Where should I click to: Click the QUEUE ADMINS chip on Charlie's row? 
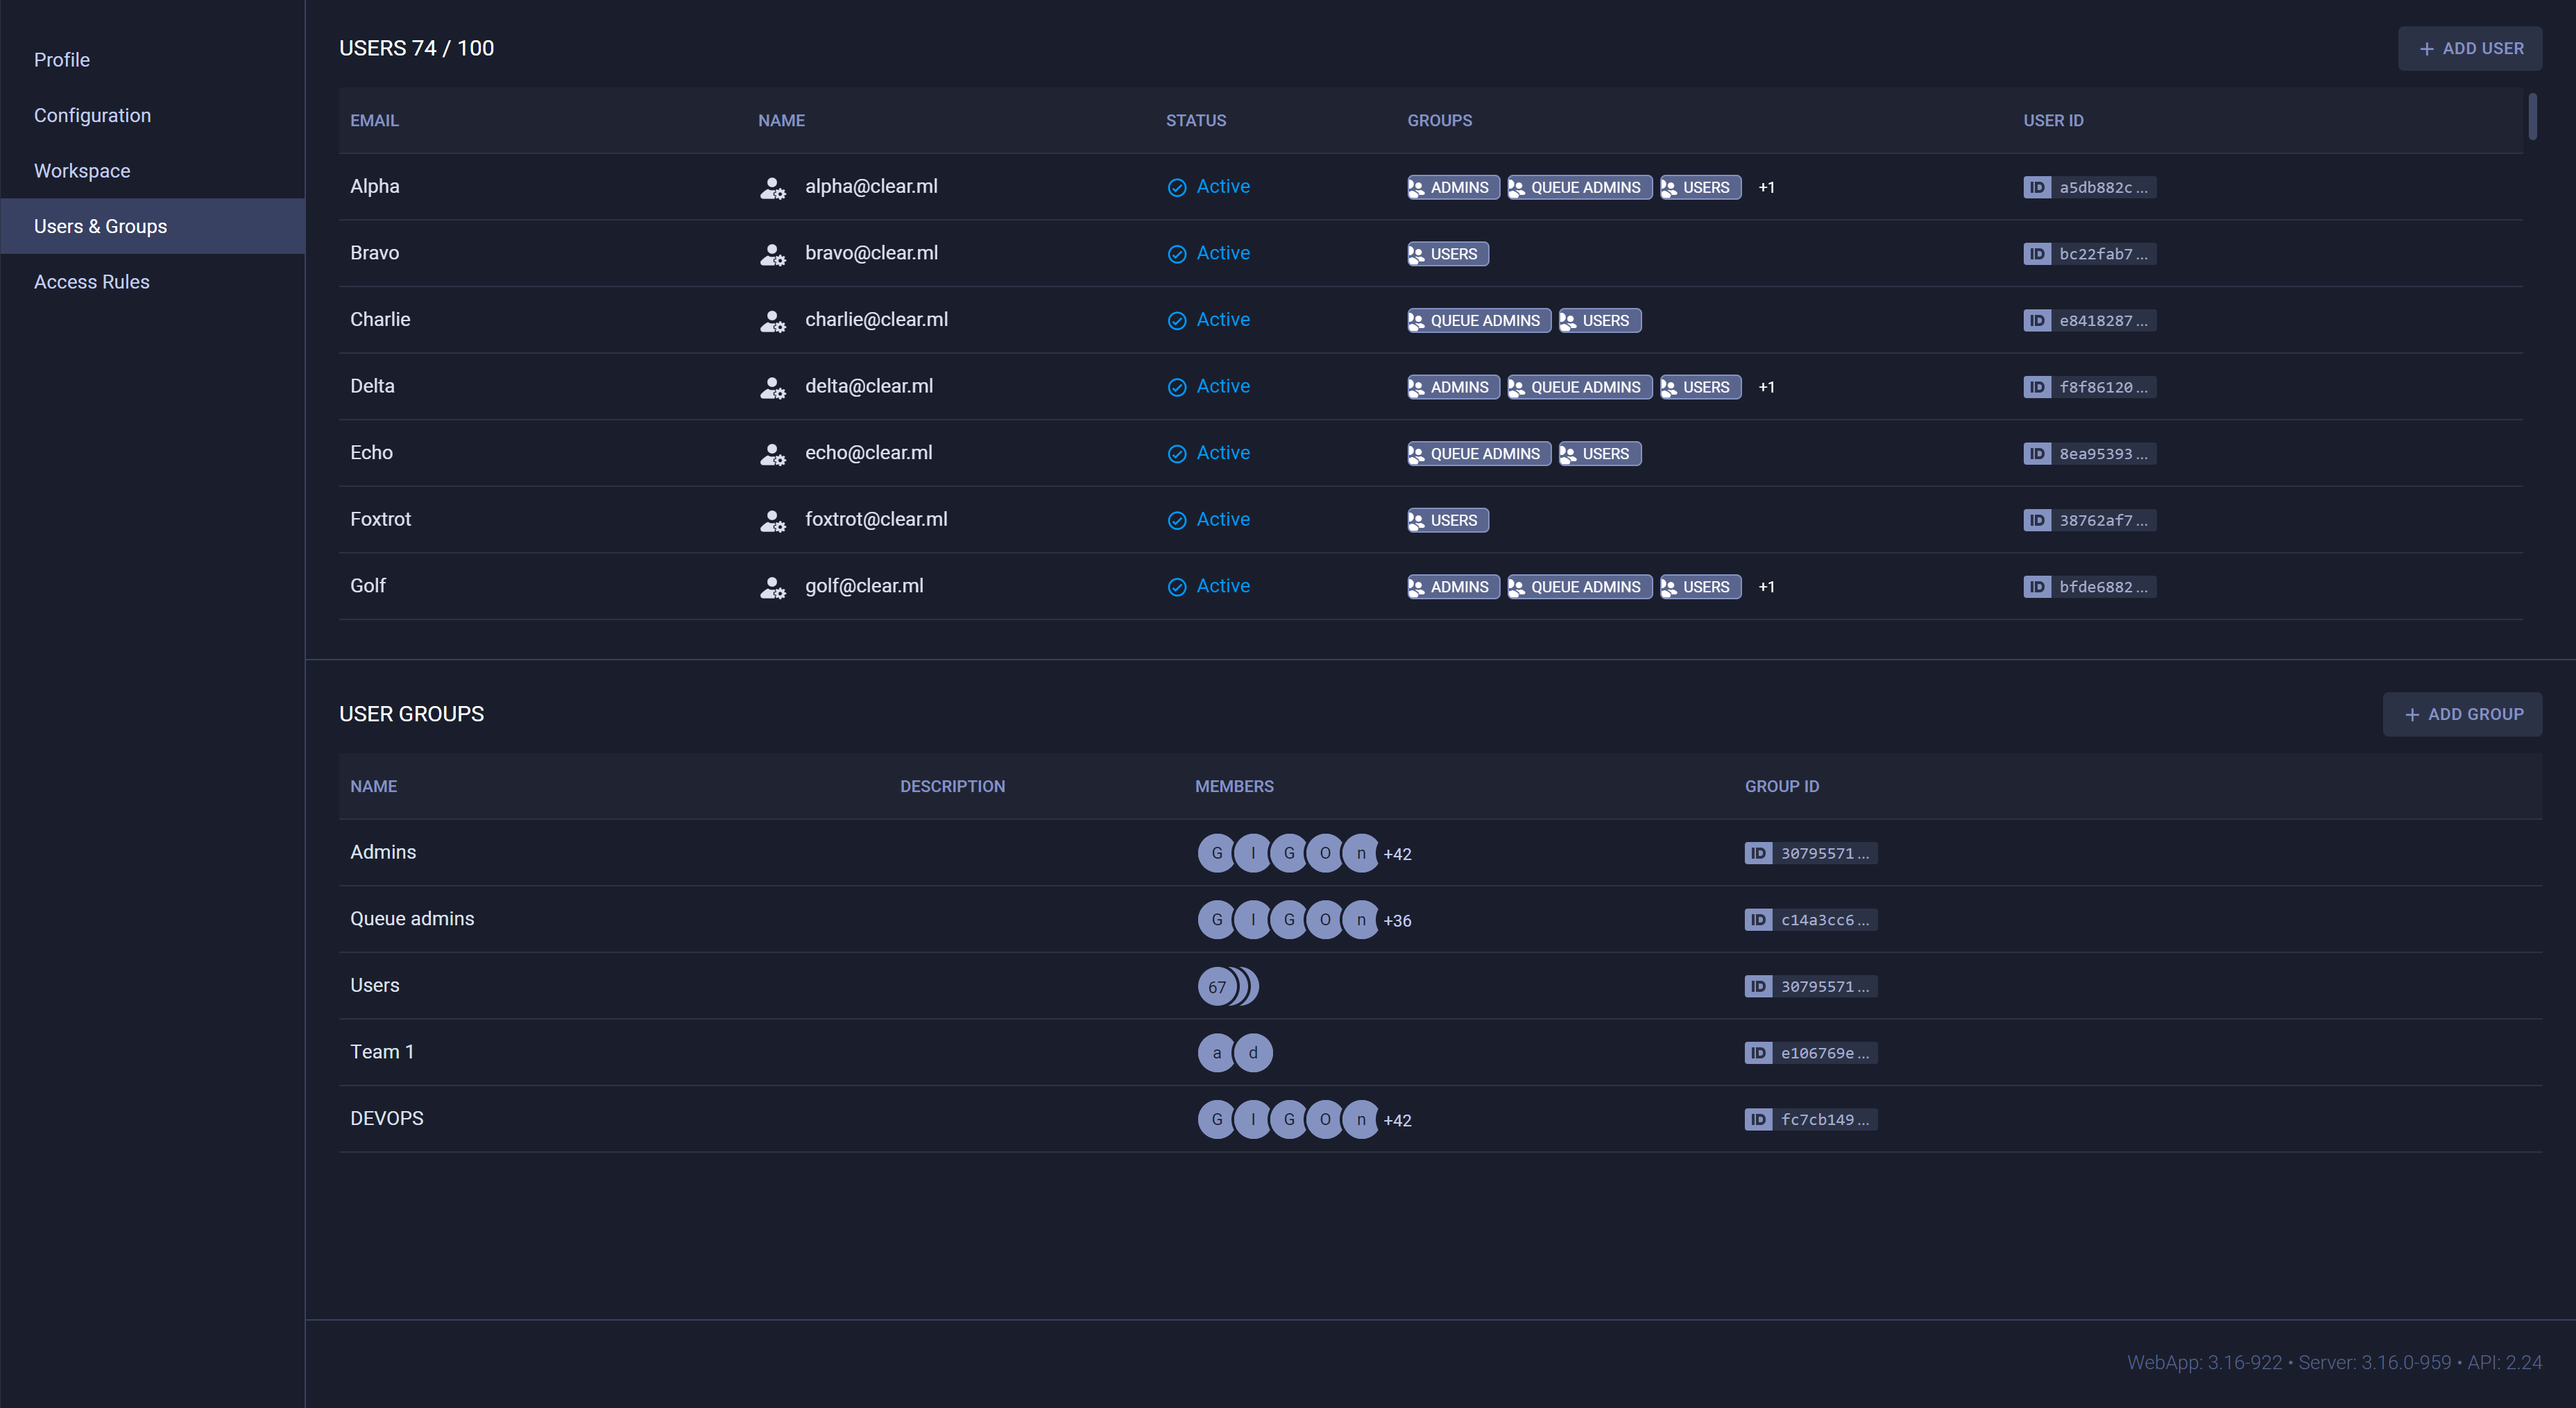[x=1478, y=320]
